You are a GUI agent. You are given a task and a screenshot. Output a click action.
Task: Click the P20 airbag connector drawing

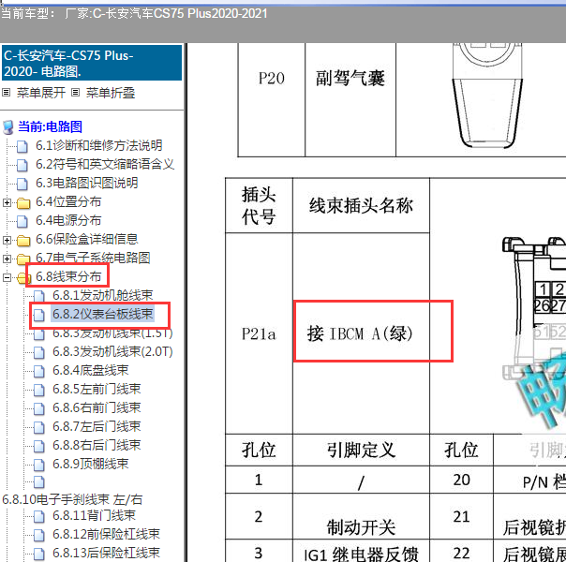[487, 96]
